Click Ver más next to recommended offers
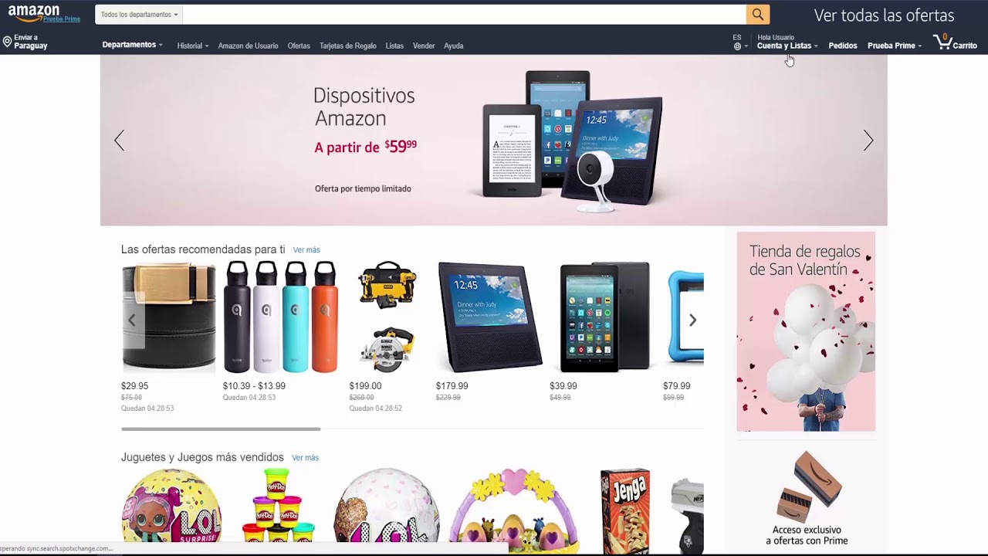Screen dimensions: 988x556 306,250
